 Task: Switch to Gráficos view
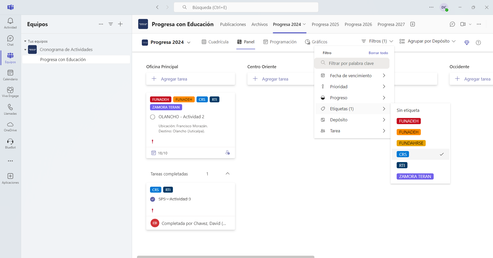coord(316,42)
